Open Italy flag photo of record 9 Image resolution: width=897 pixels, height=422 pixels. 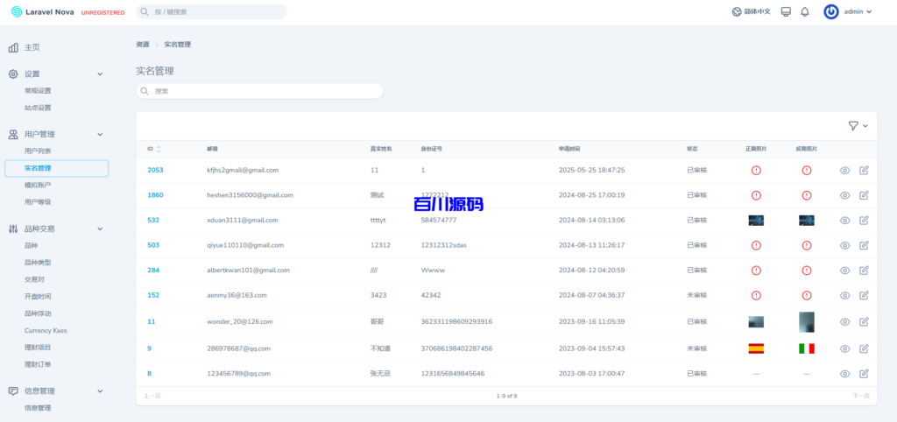click(807, 348)
